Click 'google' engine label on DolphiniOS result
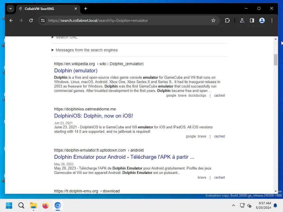The width and height of the screenshot is (283, 212). [x=191, y=136]
